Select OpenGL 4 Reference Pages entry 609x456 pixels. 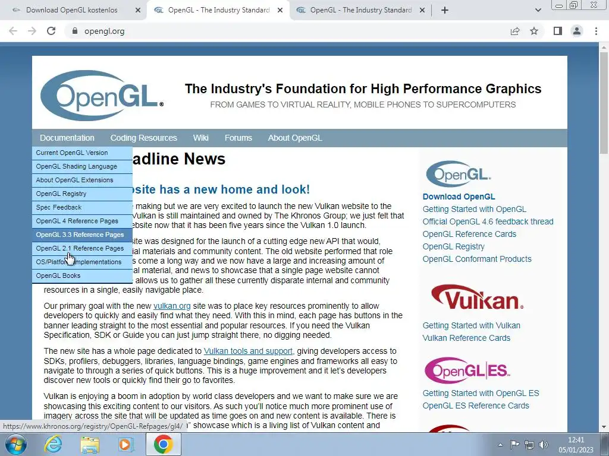tap(82, 221)
